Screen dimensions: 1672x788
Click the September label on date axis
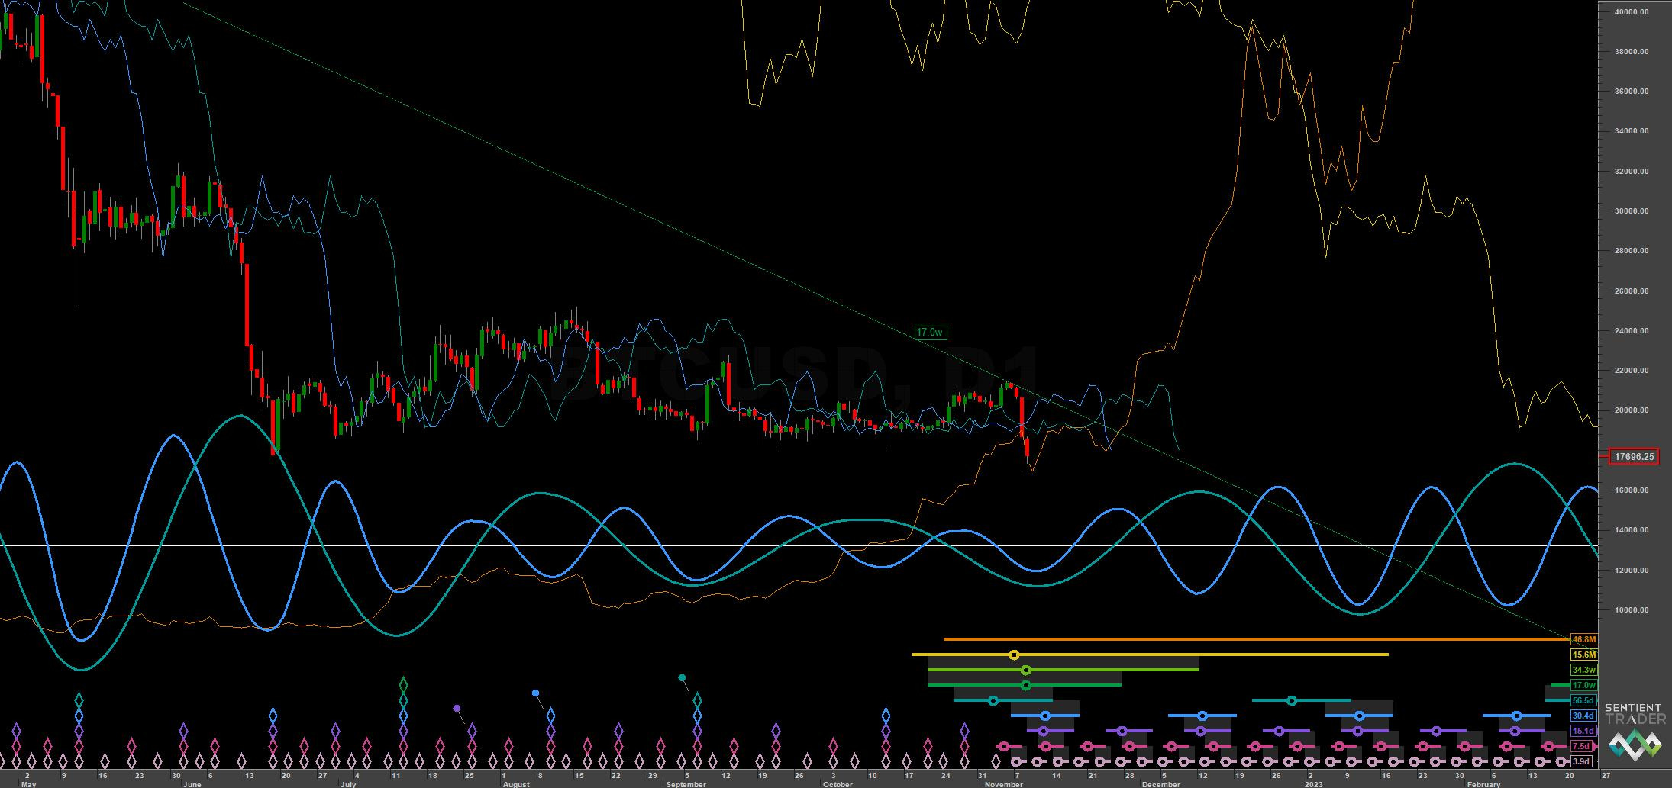[x=686, y=784]
